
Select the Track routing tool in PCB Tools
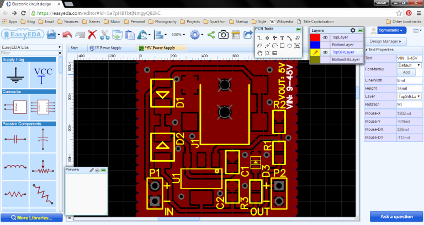(259, 39)
